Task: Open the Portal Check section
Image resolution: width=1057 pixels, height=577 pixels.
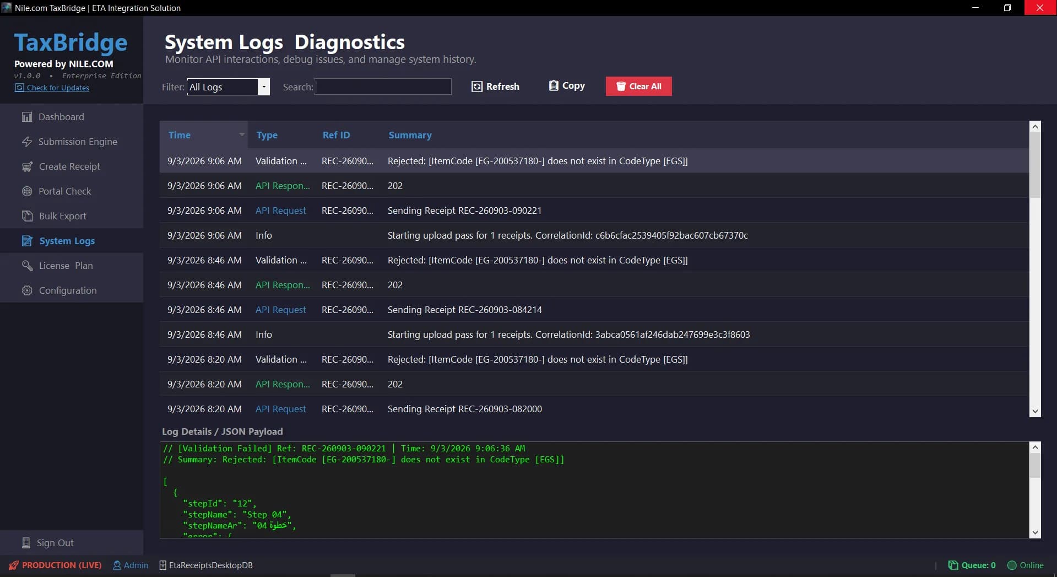Action: click(72, 191)
